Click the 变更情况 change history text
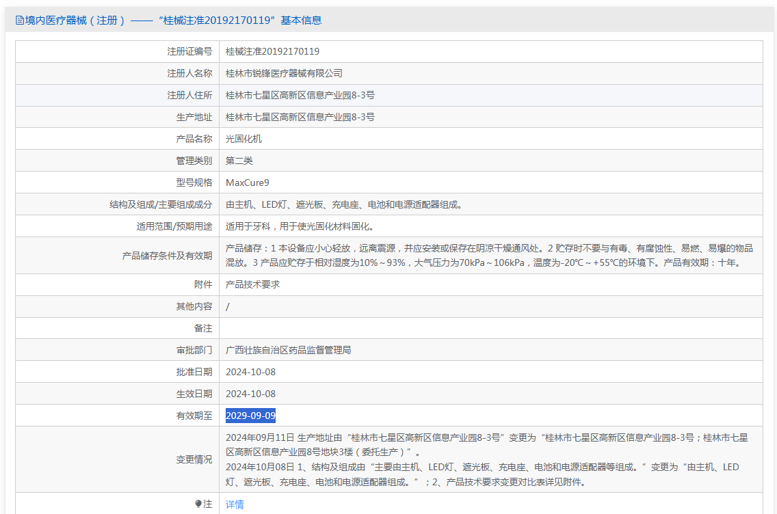This screenshot has width=777, height=514. (x=486, y=459)
